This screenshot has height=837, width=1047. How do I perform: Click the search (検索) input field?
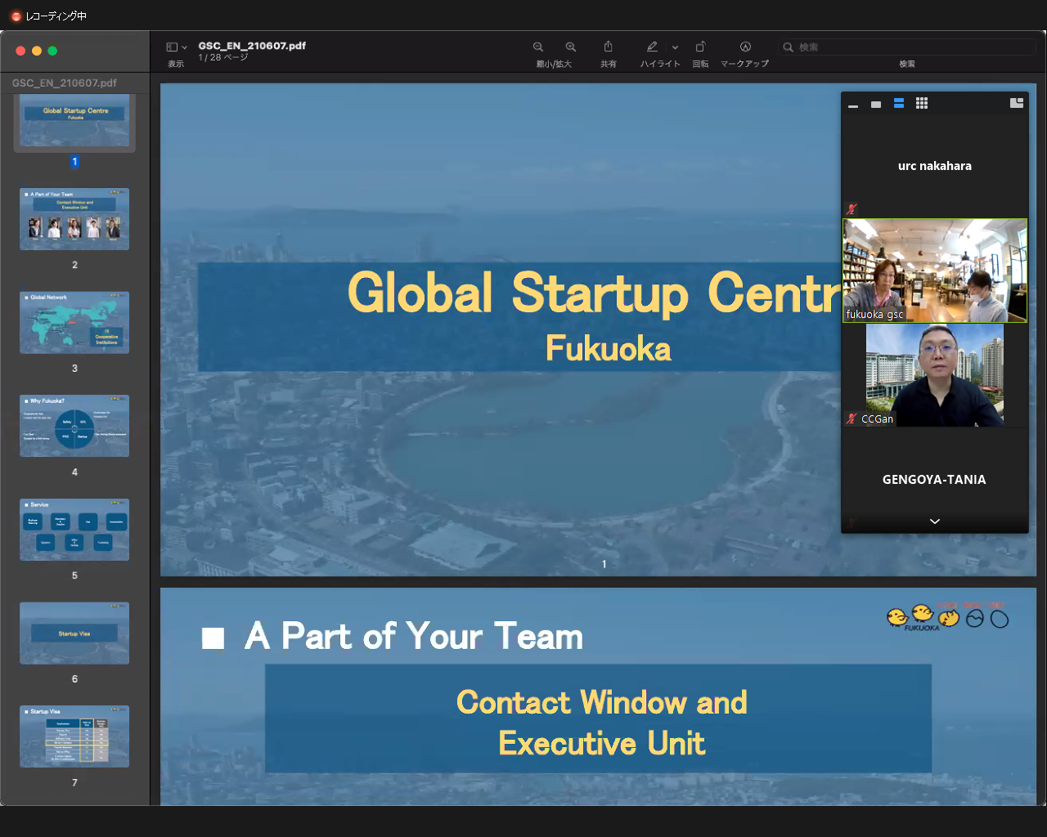[x=908, y=47]
